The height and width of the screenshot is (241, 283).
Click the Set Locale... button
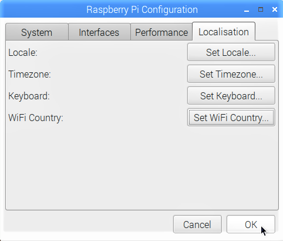pyautogui.click(x=231, y=52)
